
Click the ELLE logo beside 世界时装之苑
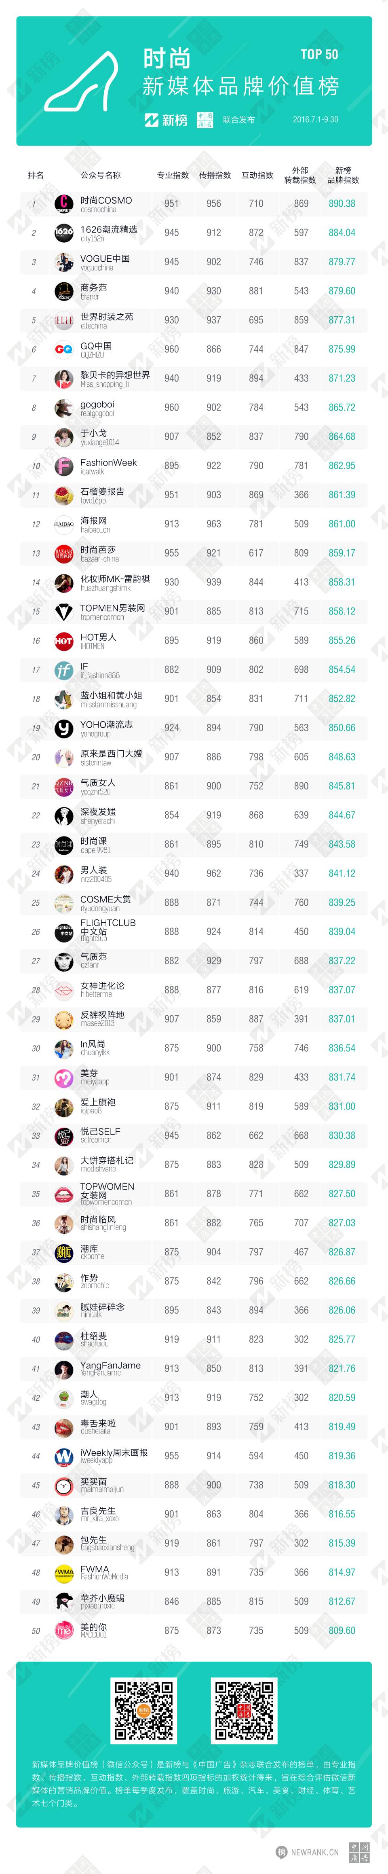click(64, 320)
